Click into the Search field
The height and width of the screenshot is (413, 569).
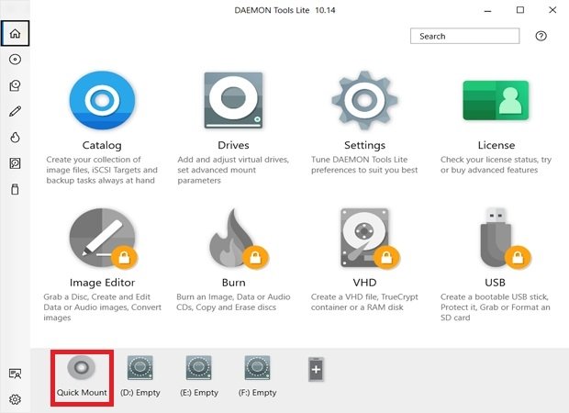tap(464, 36)
